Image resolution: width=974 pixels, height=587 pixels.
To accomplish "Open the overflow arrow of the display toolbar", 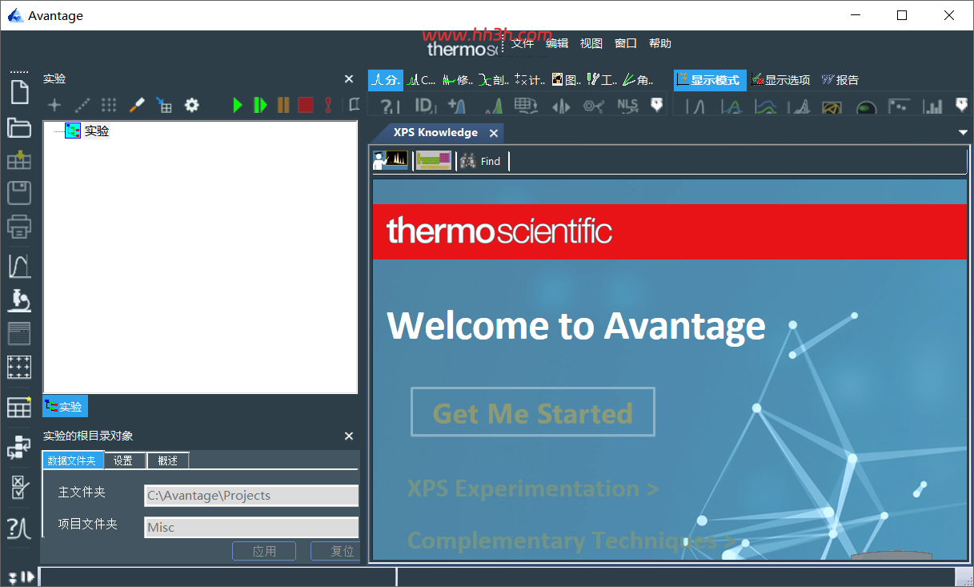I will 962,105.
